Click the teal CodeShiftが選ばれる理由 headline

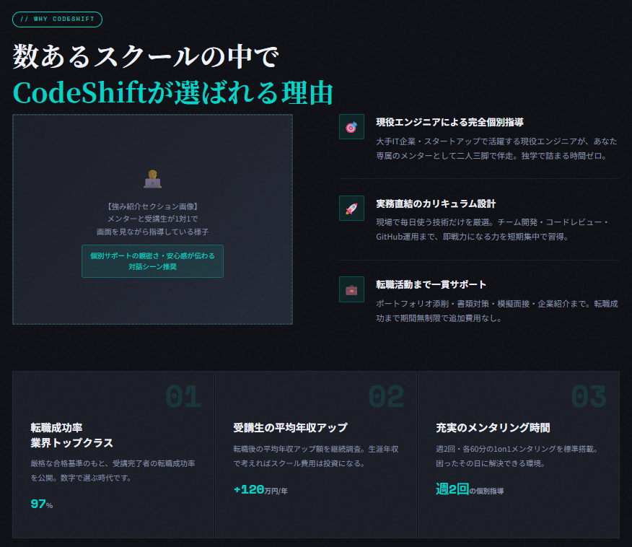(x=173, y=93)
